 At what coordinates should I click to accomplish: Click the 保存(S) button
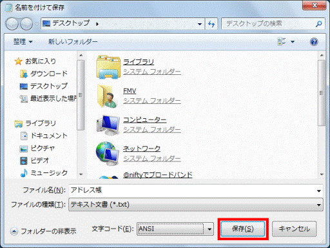coord(243,229)
